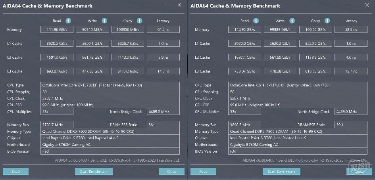
Task: Click CPU FSB value in right window
Action: [298, 105]
